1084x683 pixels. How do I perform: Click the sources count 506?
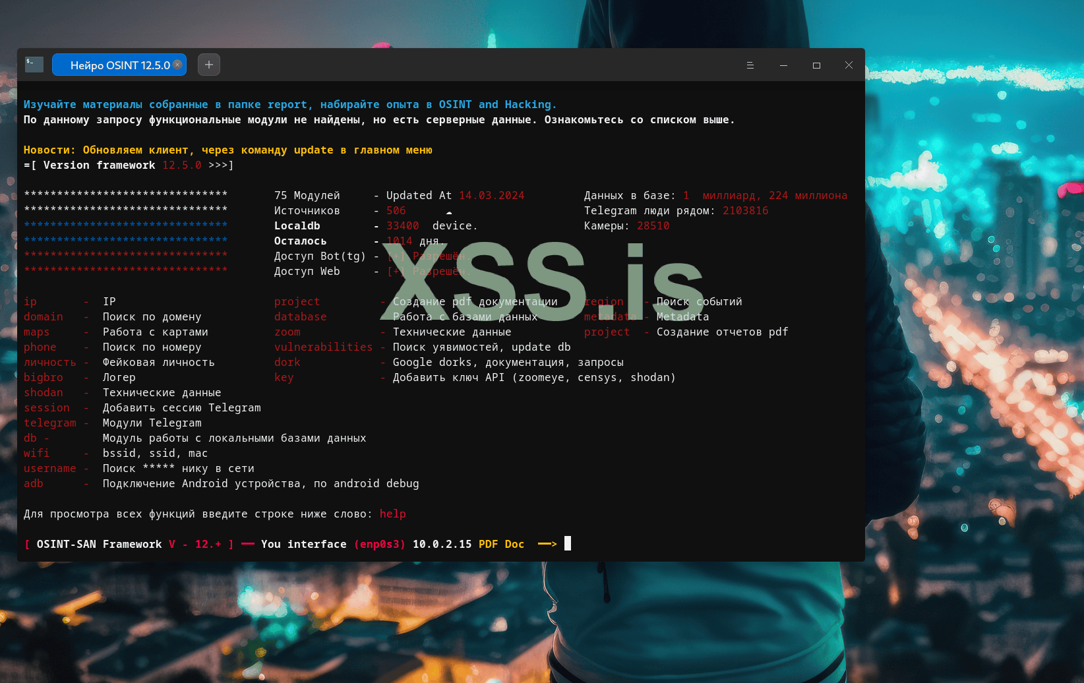coord(396,210)
